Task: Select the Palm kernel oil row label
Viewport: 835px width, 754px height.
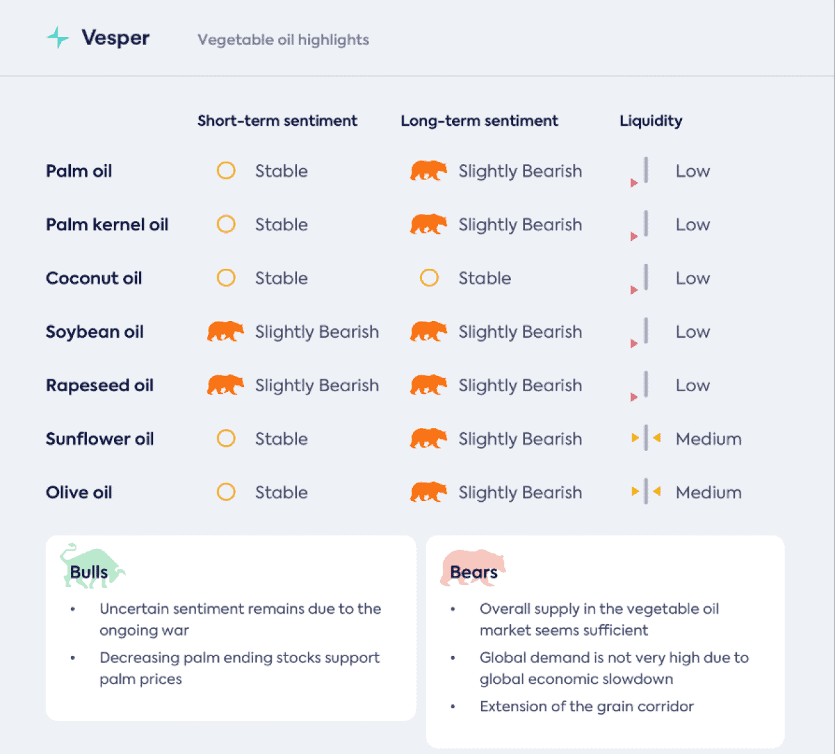Action: (x=107, y=224)
